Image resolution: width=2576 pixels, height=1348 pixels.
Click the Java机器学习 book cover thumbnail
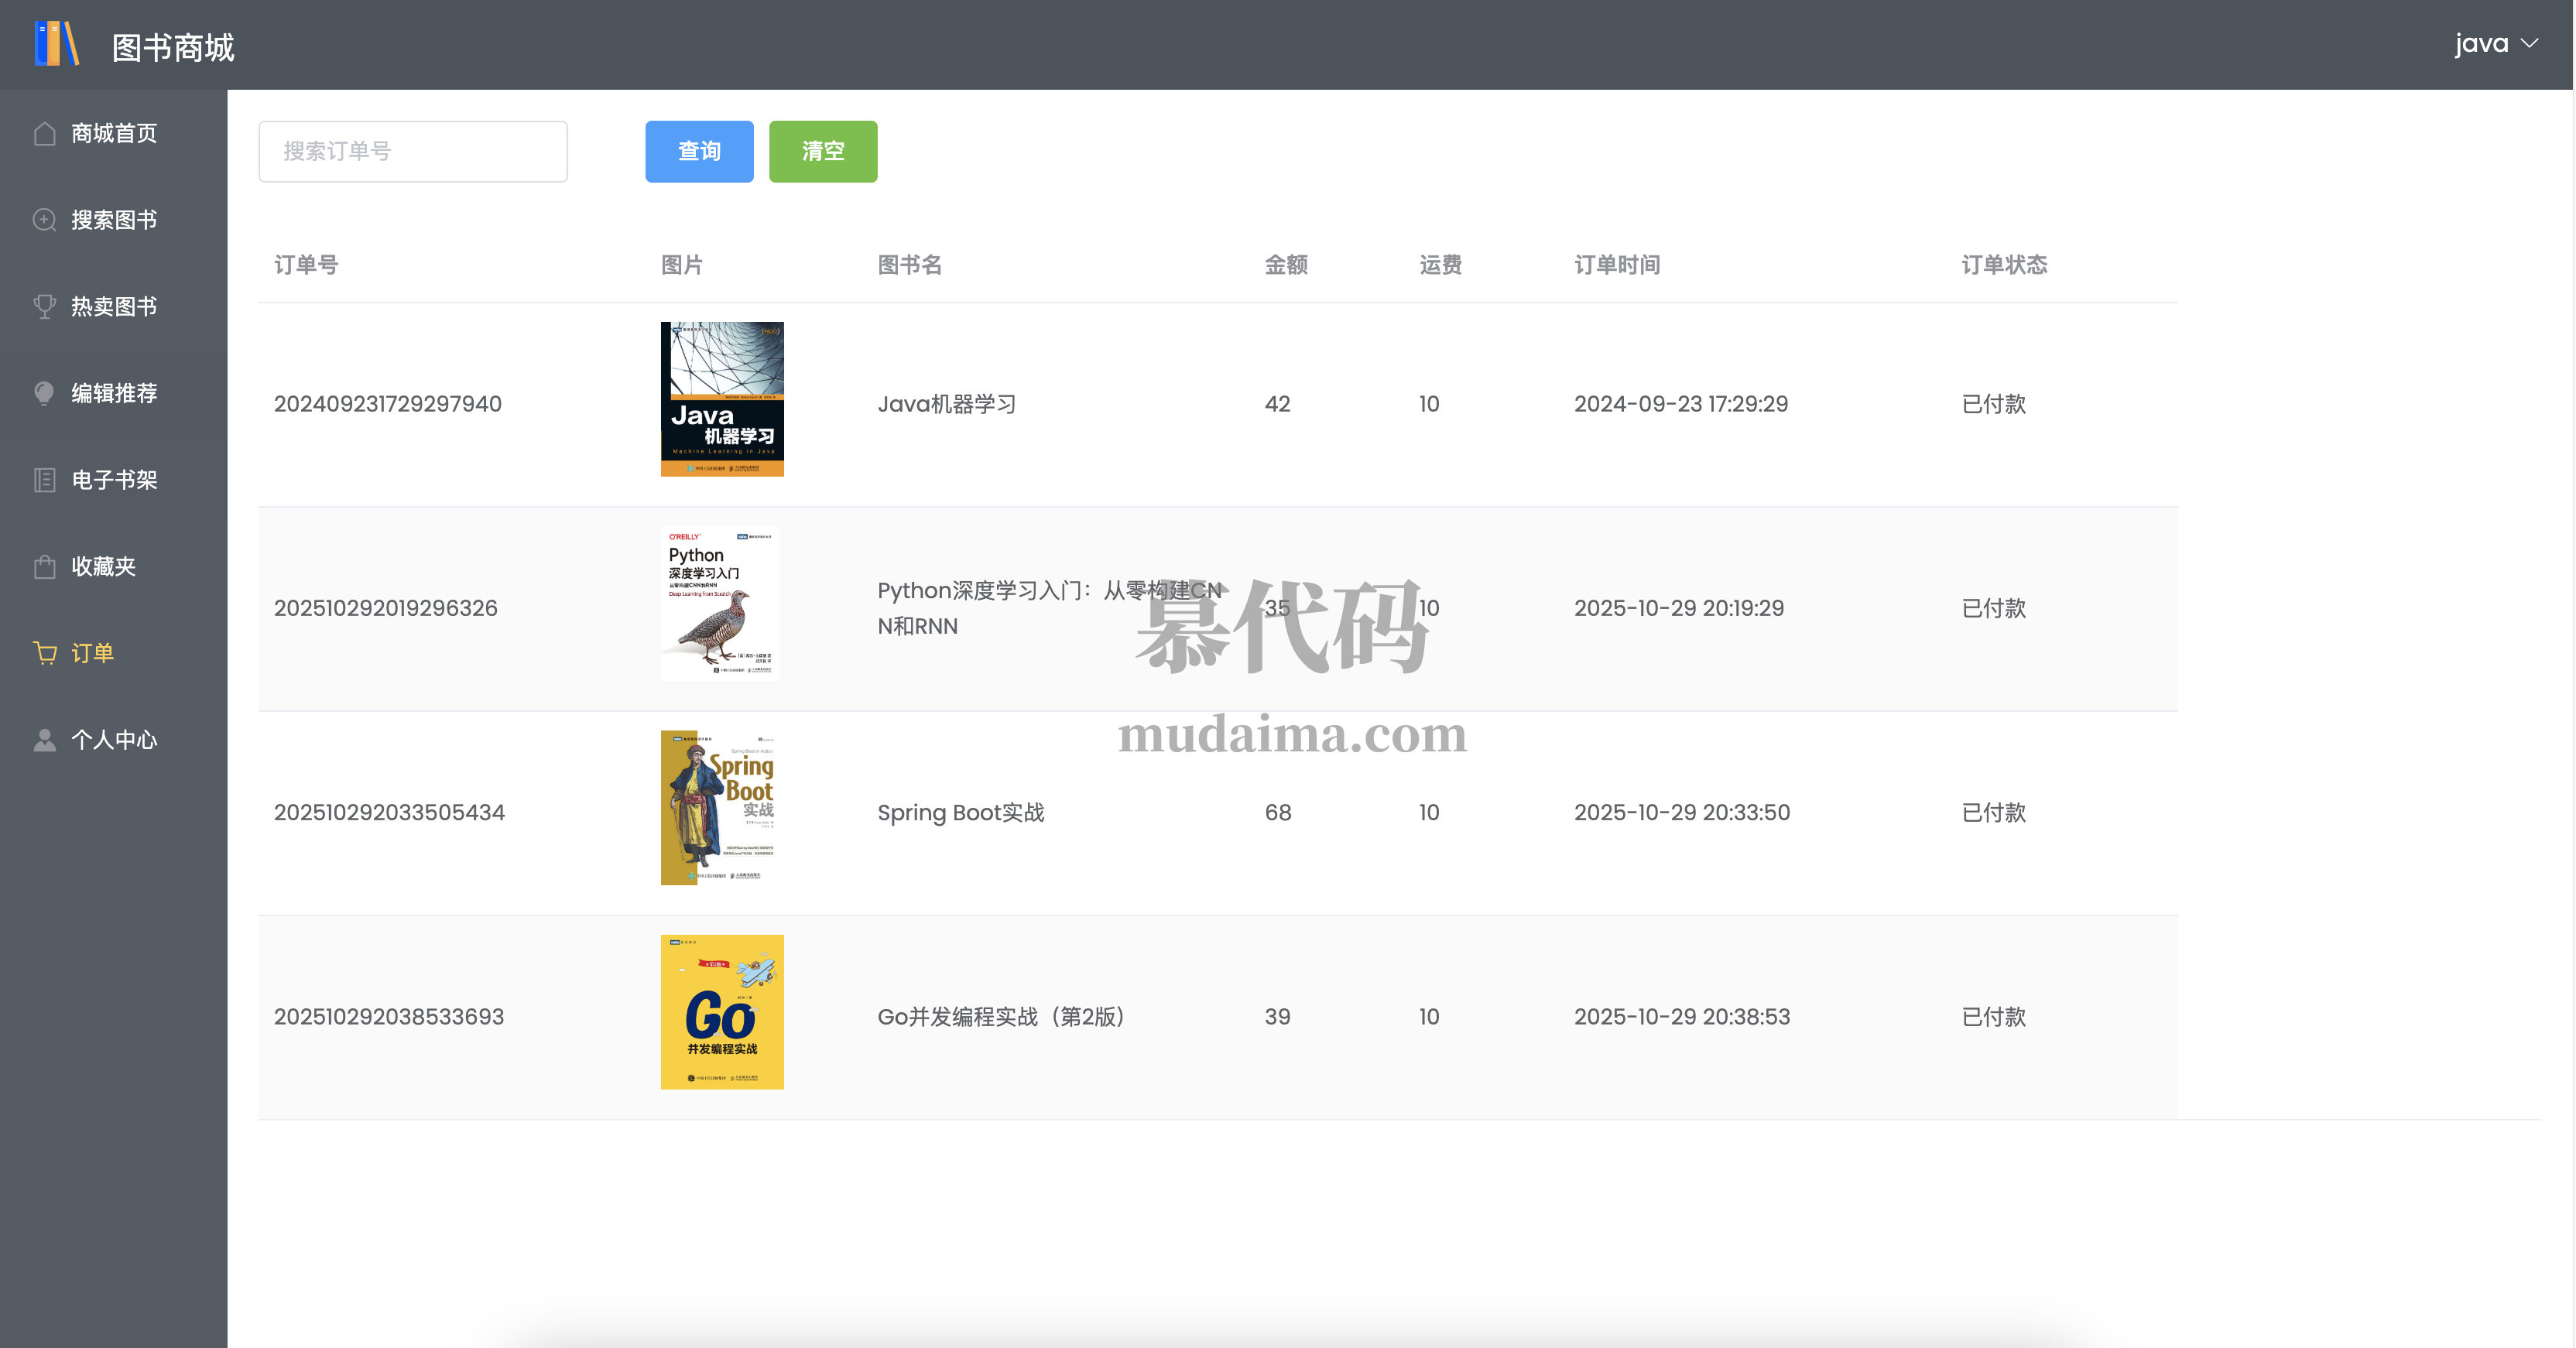click(x=721, y=399)
